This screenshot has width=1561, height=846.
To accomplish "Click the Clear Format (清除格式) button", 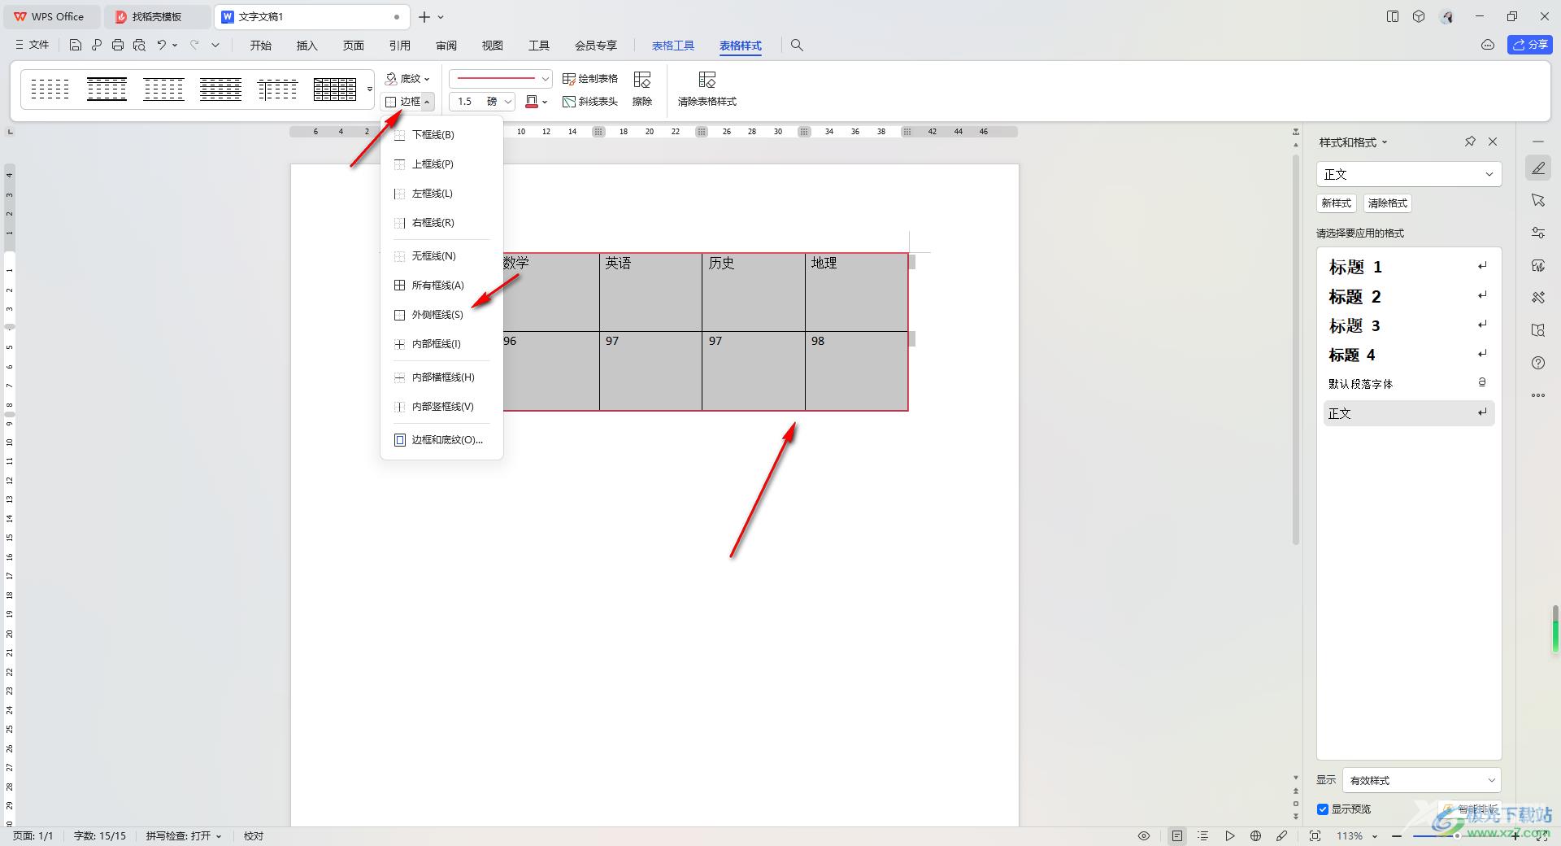I will (x=1388, y=203).
